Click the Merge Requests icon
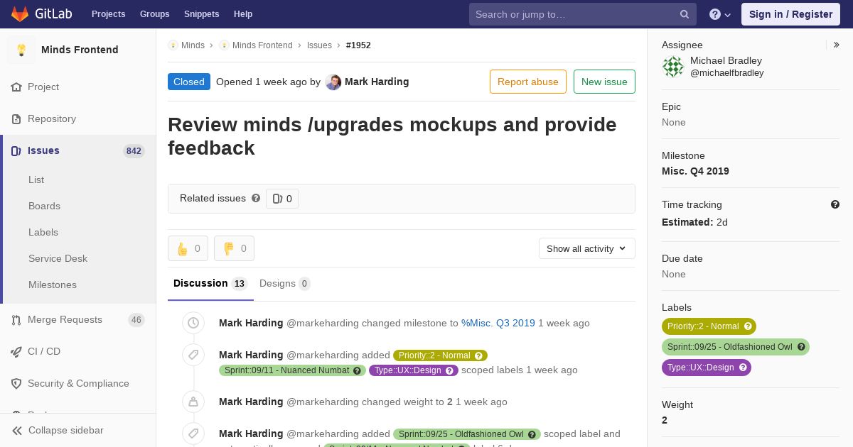The height and width of the screenshot is (447, 853). [x=16, y=320]
